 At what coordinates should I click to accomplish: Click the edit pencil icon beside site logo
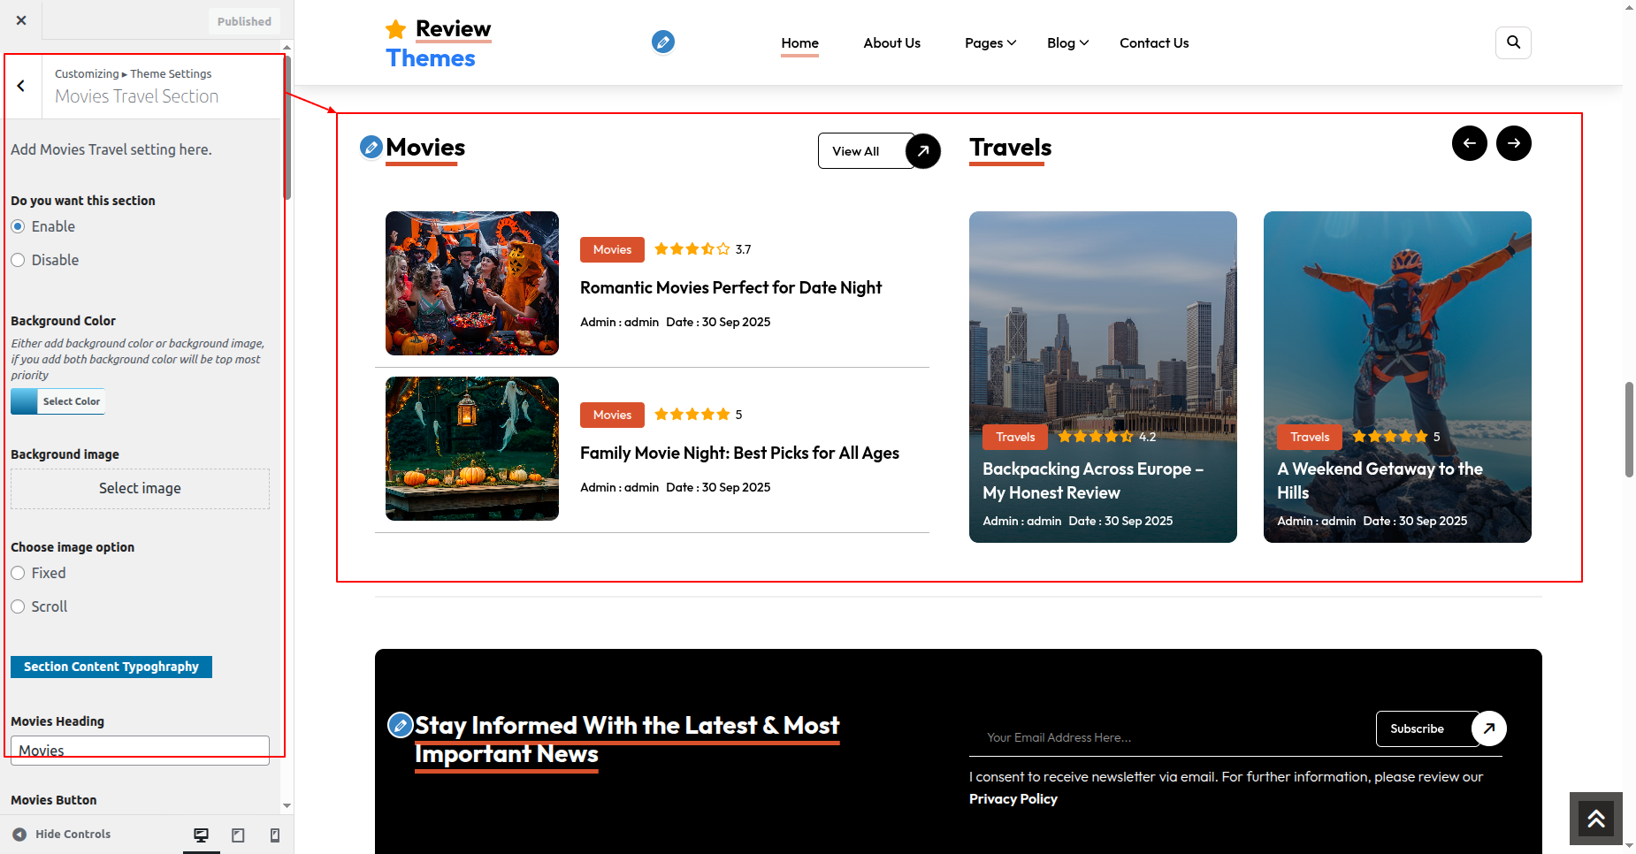pos(662,42)
